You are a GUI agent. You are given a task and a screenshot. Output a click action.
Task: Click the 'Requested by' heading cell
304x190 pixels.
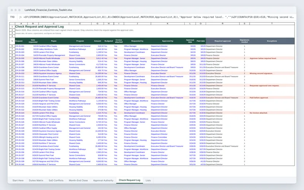tap(137, 41)
